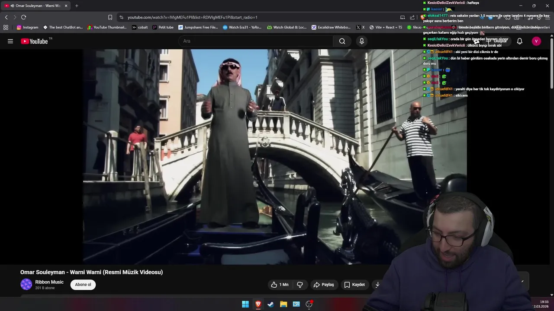This screenshot has width=554, height=311.
Task: Click the YouTube URL in address bar
Action: (x=193, y=17)
